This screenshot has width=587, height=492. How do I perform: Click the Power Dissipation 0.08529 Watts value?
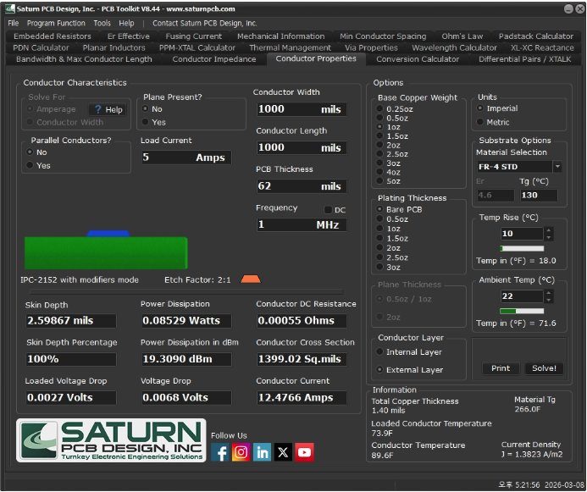coord(186,321)
